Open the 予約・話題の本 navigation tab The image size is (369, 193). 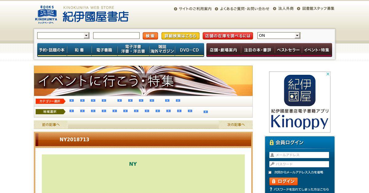tap(52, 50)
